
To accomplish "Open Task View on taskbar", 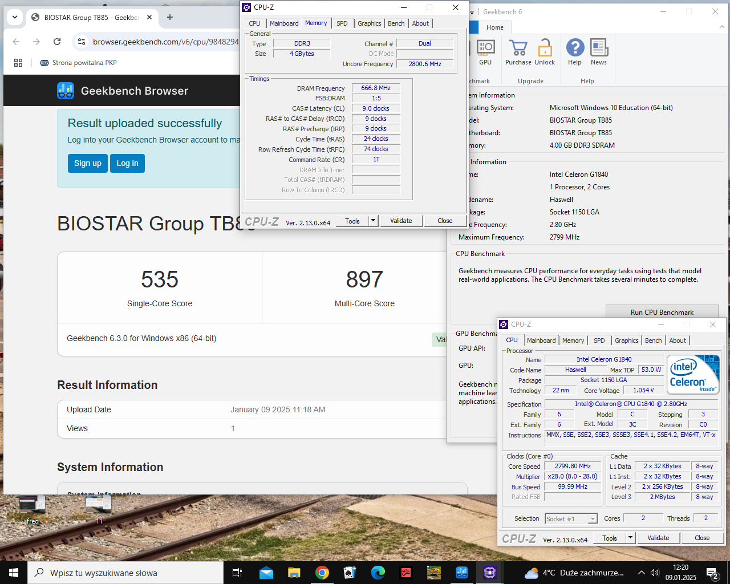I will (237, 573).
